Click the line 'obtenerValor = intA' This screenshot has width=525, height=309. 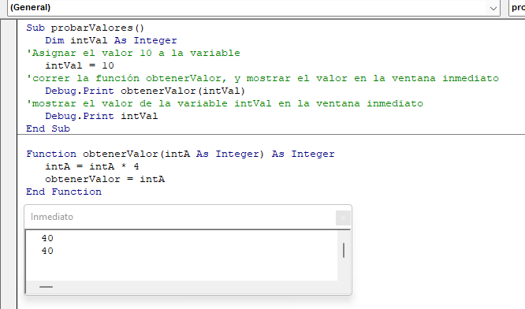click(x=105, y=180)
